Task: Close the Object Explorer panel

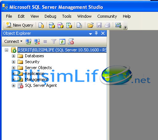Action: tap(103, 33)
